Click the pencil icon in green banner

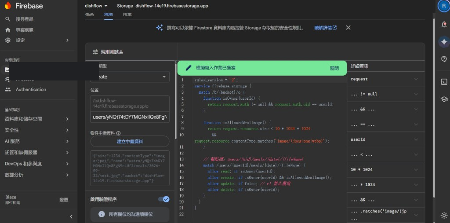click(188, 68)
